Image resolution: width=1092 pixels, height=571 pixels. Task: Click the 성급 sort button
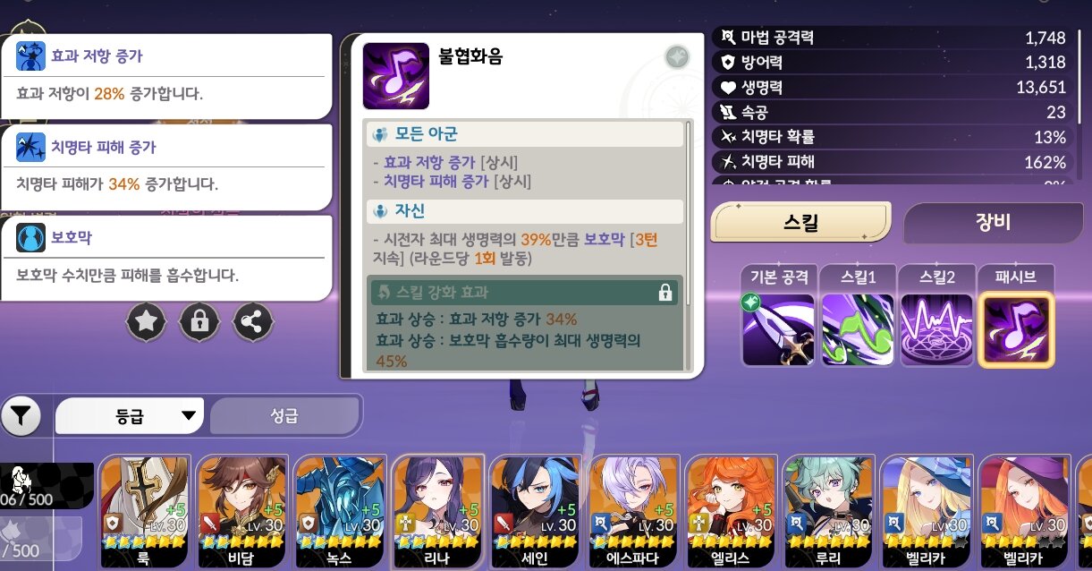point(284,416)
